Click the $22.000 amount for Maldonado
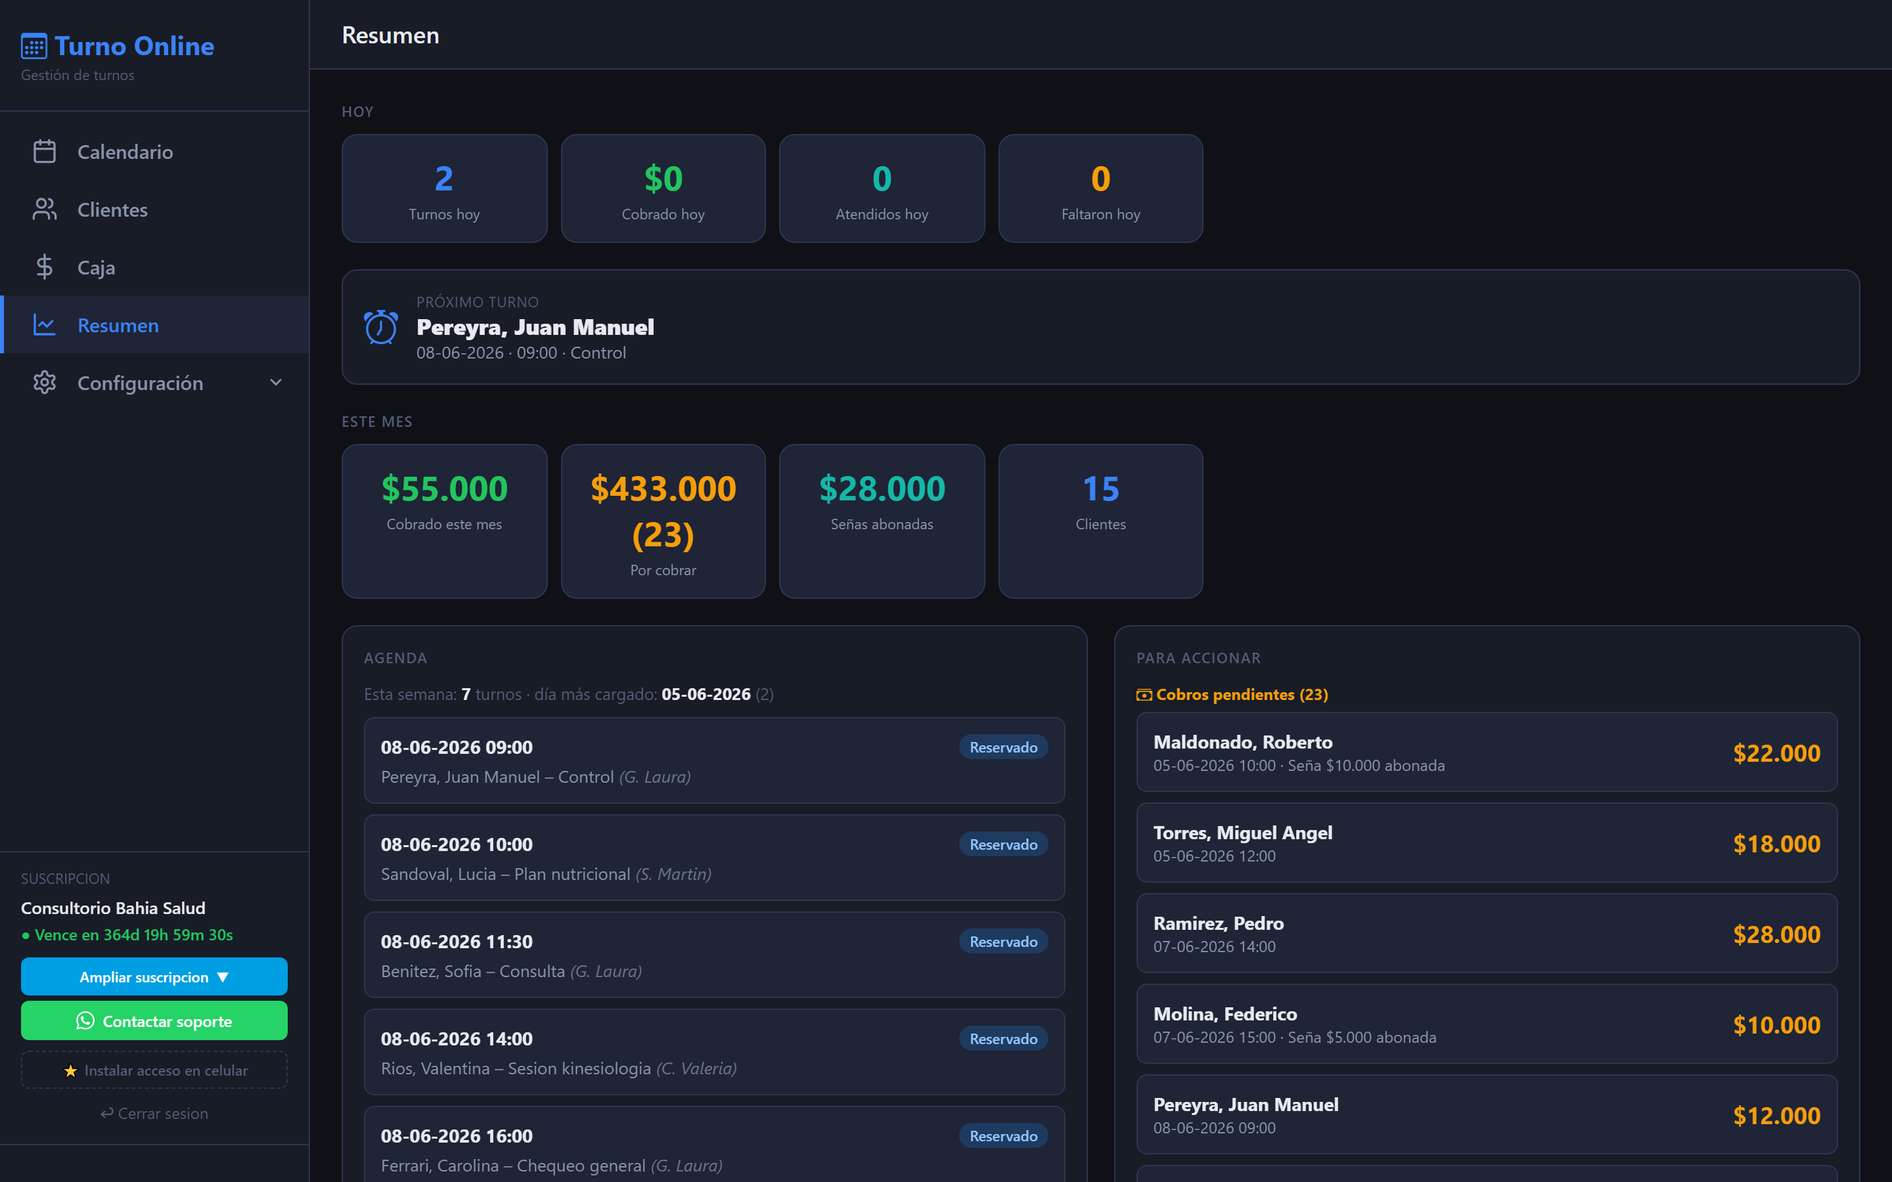Image resolution: width=1892 pixels, height=1182 pixels. click(x=1776, y=753)
